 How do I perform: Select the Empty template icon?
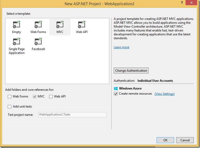click(17, 24)
